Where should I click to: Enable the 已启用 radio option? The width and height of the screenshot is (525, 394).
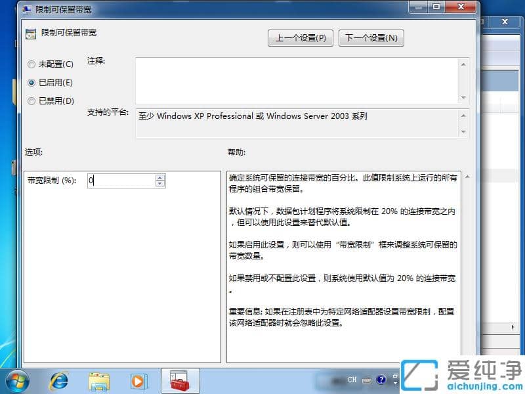point(31,82)
